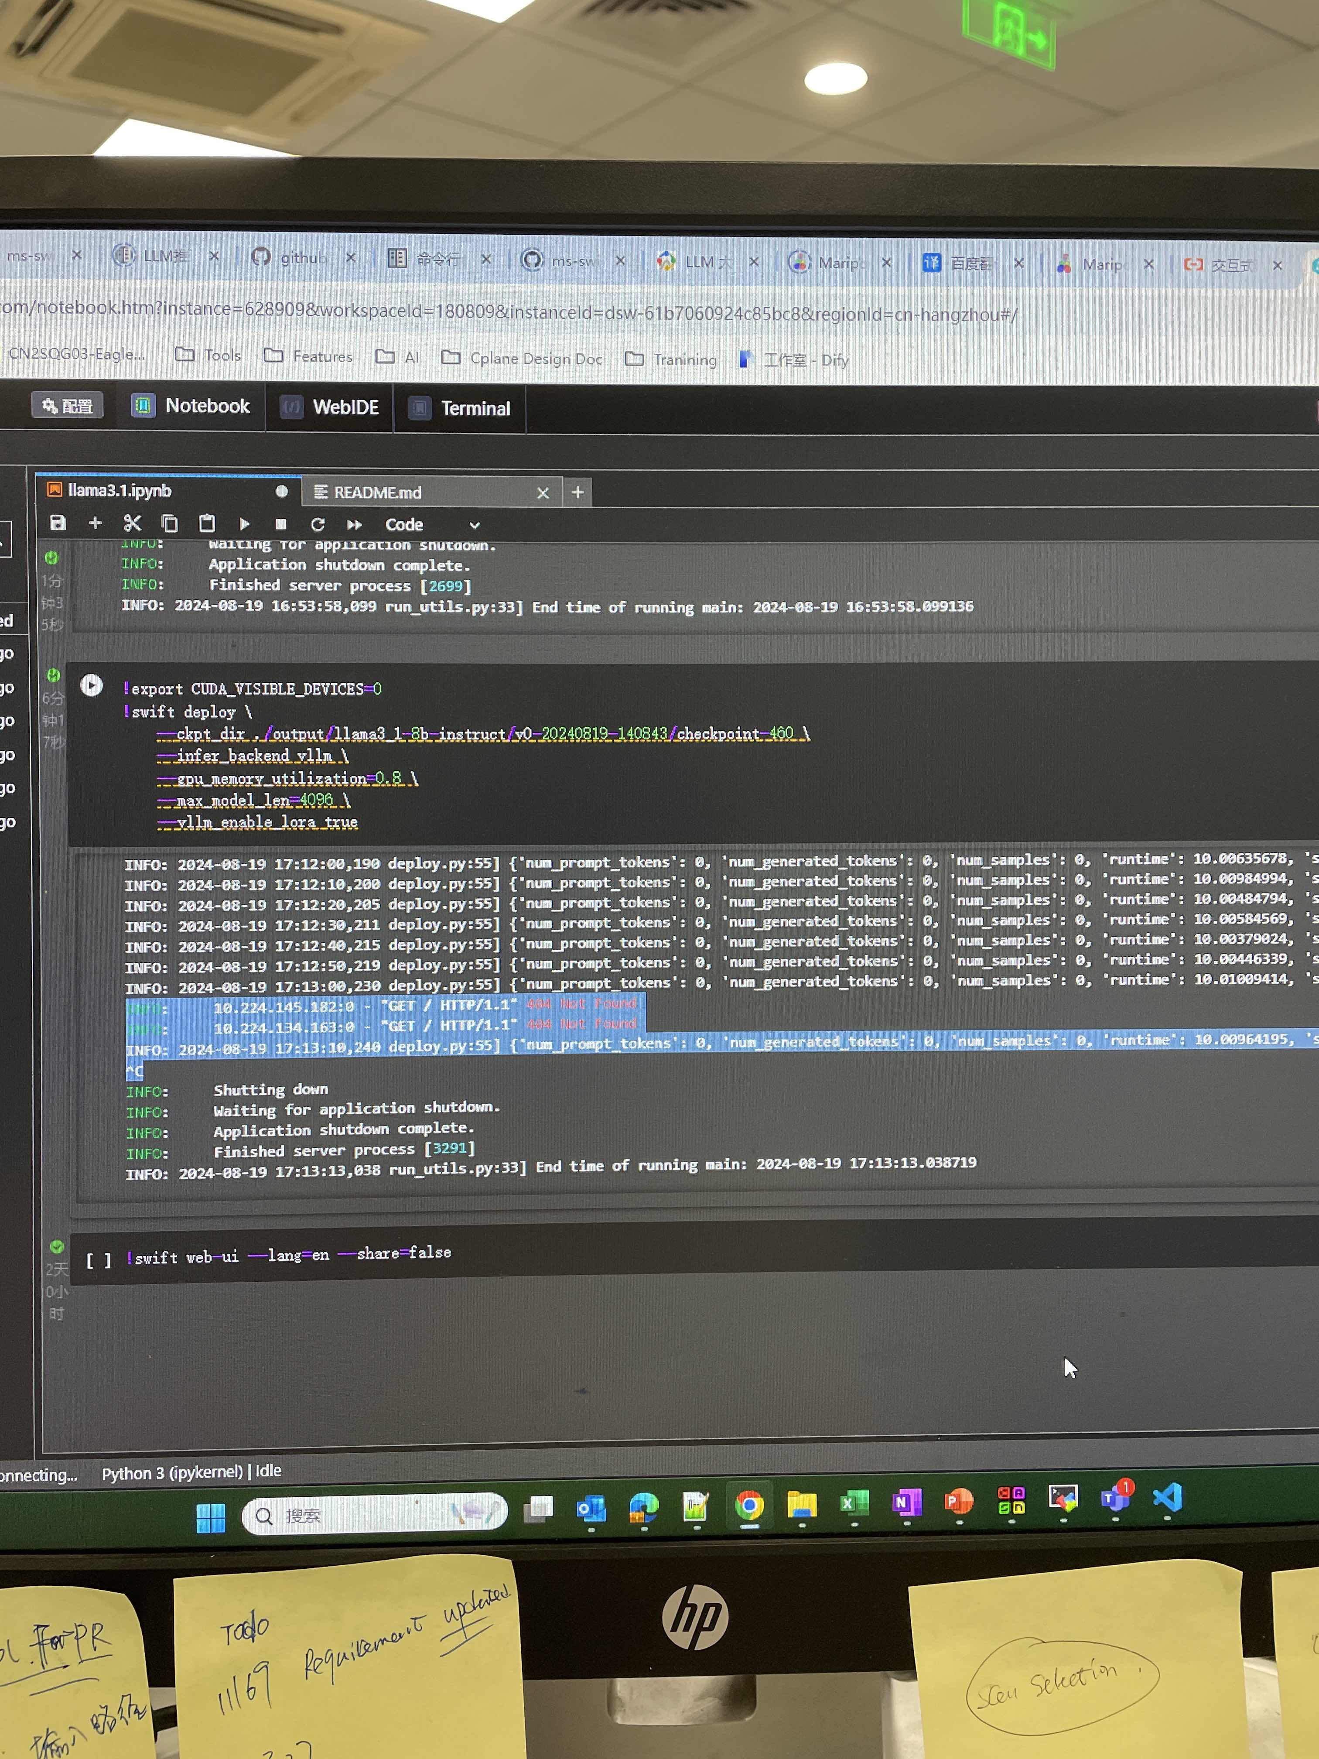
Task: Open the Features bookmark folder
Action: click(308, 356)
